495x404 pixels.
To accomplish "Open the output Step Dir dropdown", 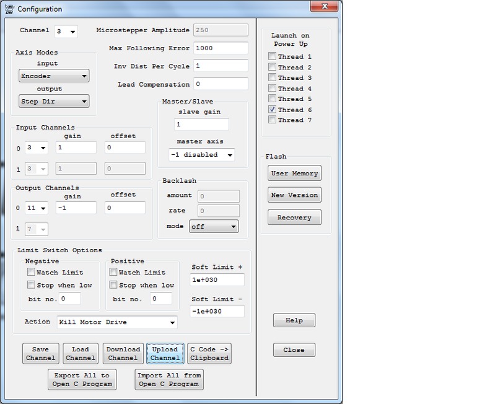I will 54,102.
